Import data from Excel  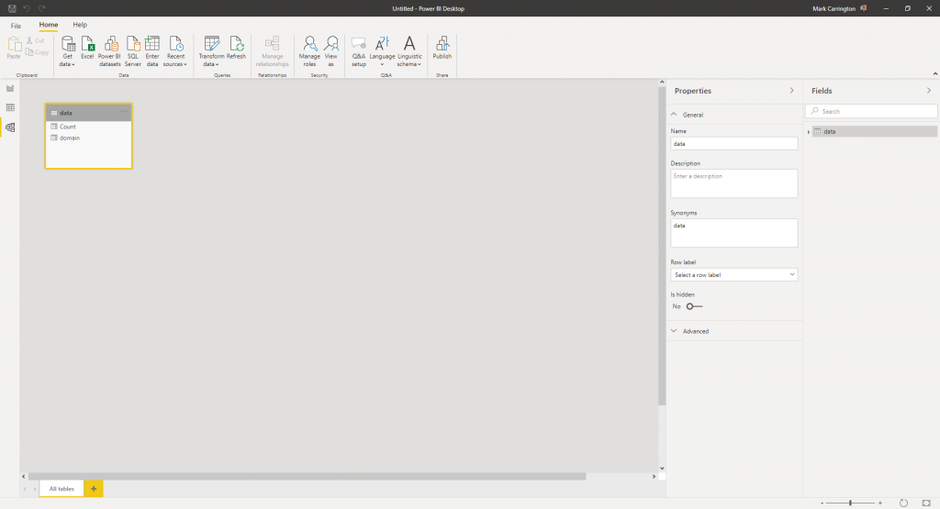click(x=87, y=48)
